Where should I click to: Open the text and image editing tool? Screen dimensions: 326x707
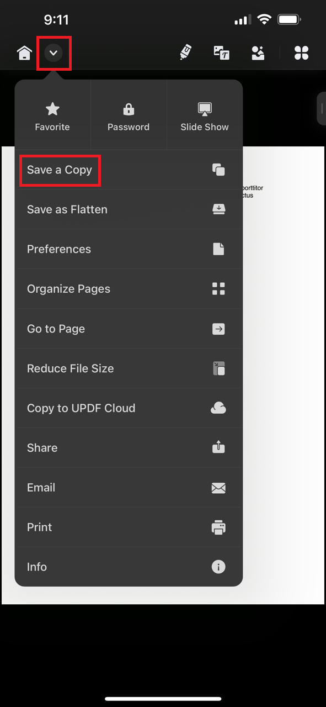pyautogui.click(x=221, y=52)
